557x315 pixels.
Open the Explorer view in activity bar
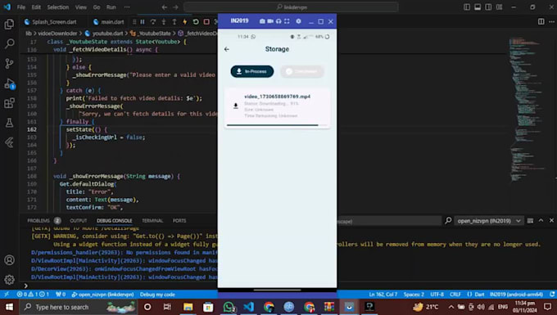click(9, 24)
